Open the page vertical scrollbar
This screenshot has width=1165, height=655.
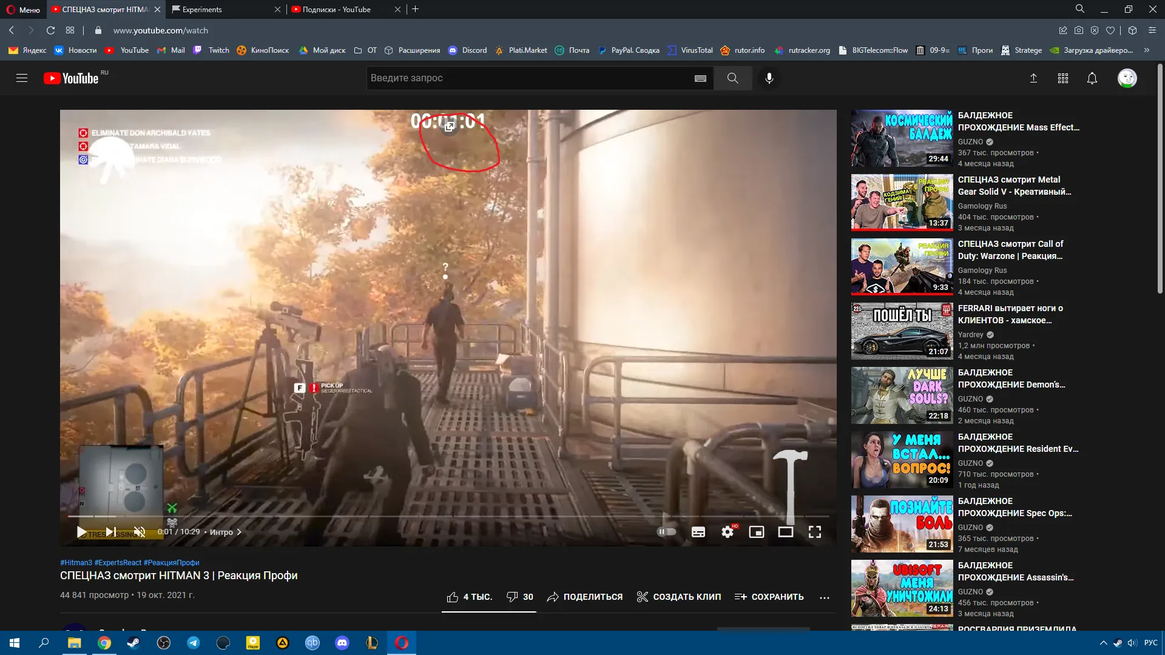1160,179
